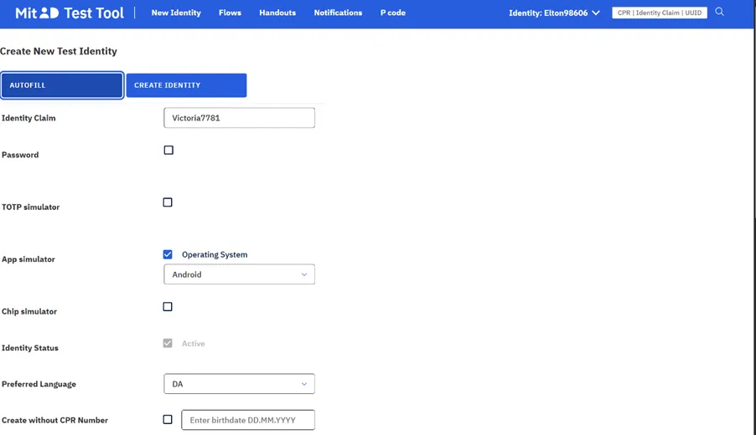Image resolution: width=756 pixels, height=435 pixels.
Task: Click the Preferred Language label
Action: tap(39, 384)
